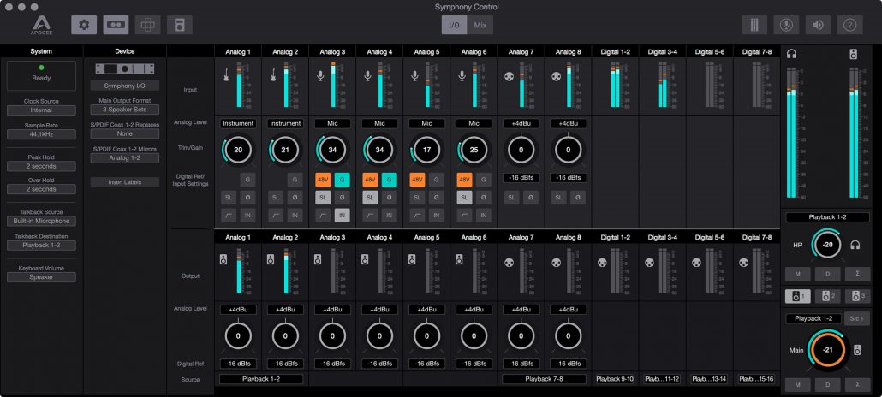
Task: Click the Src 1 button
Action: 856,318
